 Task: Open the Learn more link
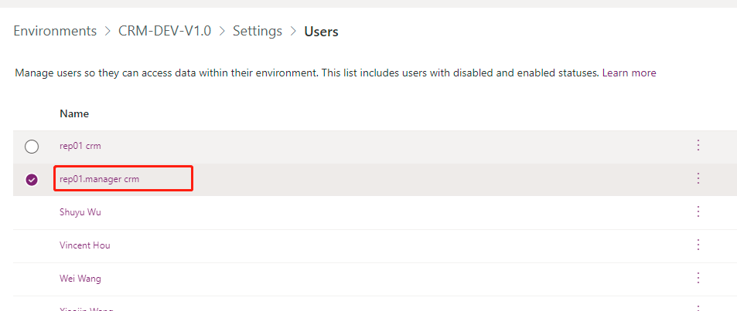(x=629, y=73)
